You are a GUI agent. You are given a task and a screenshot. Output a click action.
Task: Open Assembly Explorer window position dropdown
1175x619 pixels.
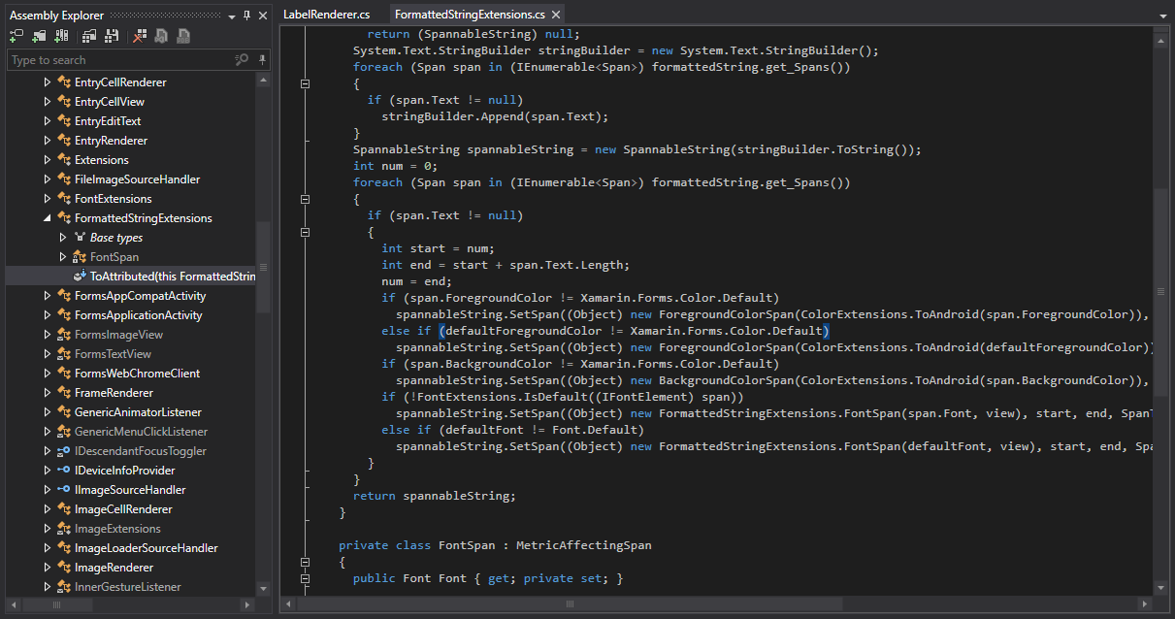click(x=231, y=16)
